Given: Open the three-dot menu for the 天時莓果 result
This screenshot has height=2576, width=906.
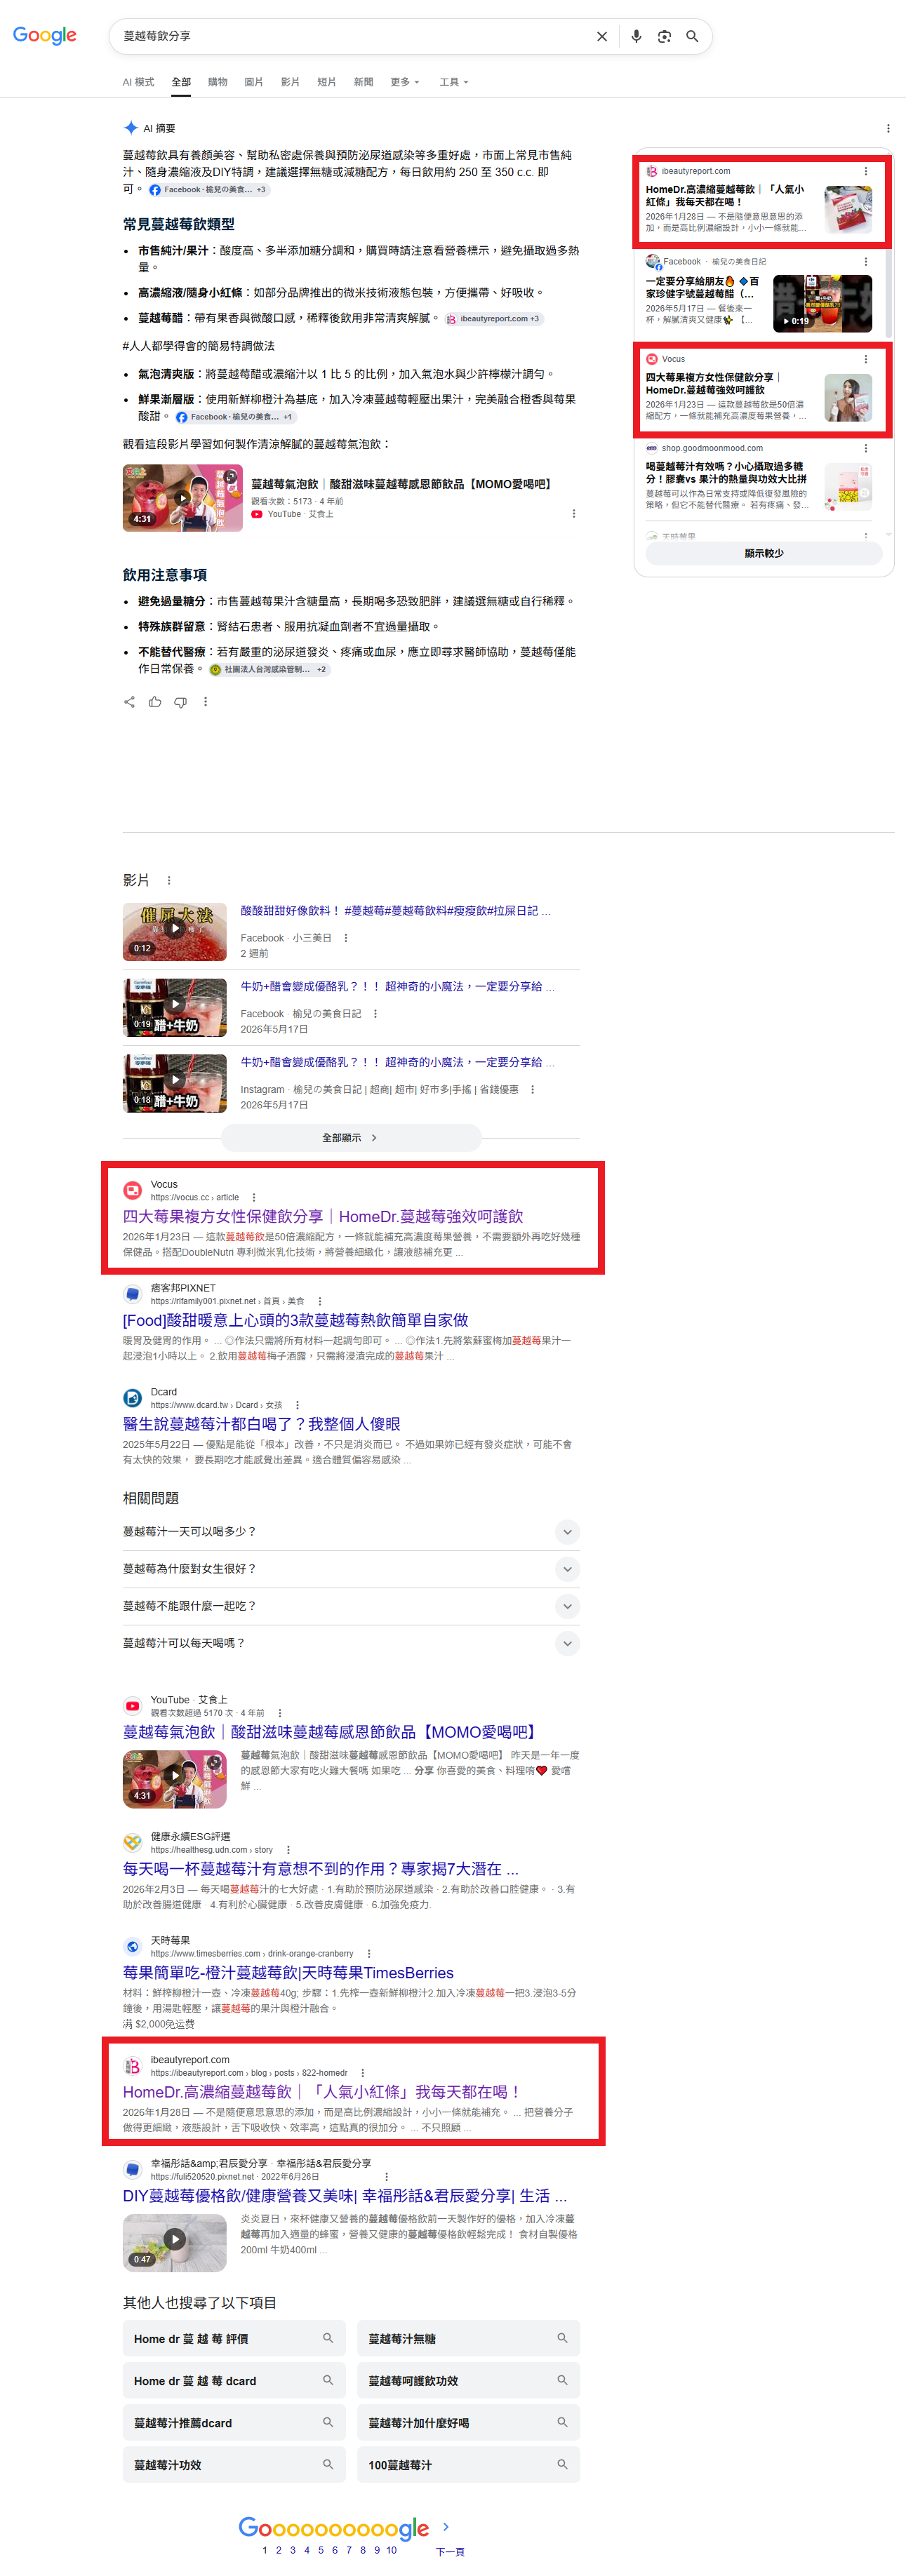Looking at the screenshot, I should (x=369, y=1953).
